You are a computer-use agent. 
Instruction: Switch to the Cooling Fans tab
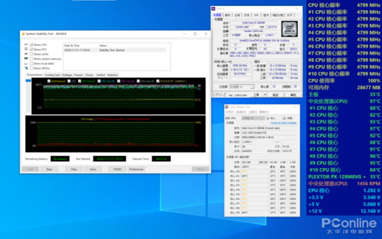(x=52, y=75)
